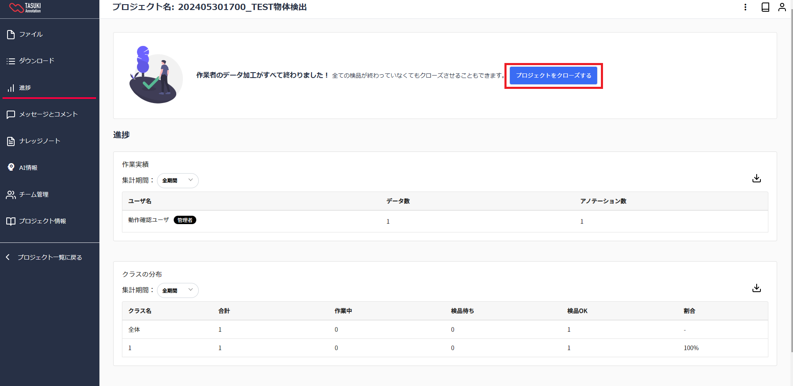The width and height of the screenshot is (793, 386).
Task: Click the bar chart icon beside 進捗
Action: click(x=11, y=88)
